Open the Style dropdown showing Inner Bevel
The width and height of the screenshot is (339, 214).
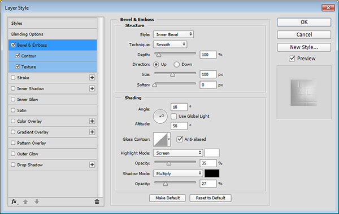coord(173,34)
